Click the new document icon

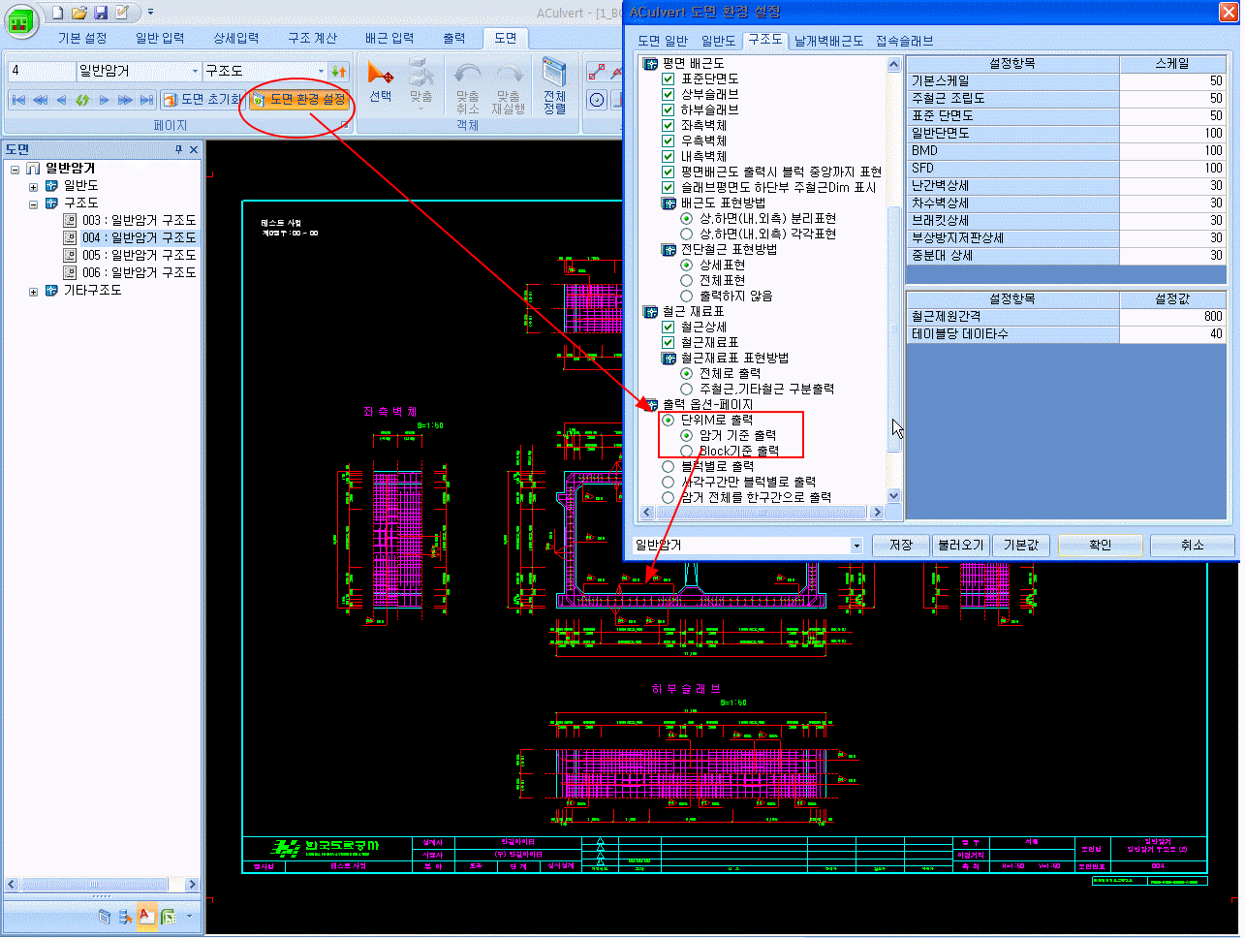pos(58,13)
